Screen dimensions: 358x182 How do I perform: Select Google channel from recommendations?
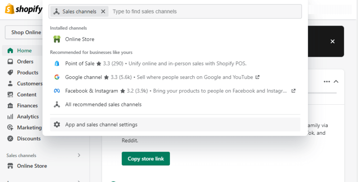point(175,77)
